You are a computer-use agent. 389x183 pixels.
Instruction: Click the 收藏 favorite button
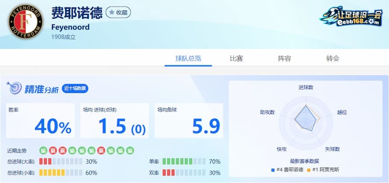tap(118, 13)
